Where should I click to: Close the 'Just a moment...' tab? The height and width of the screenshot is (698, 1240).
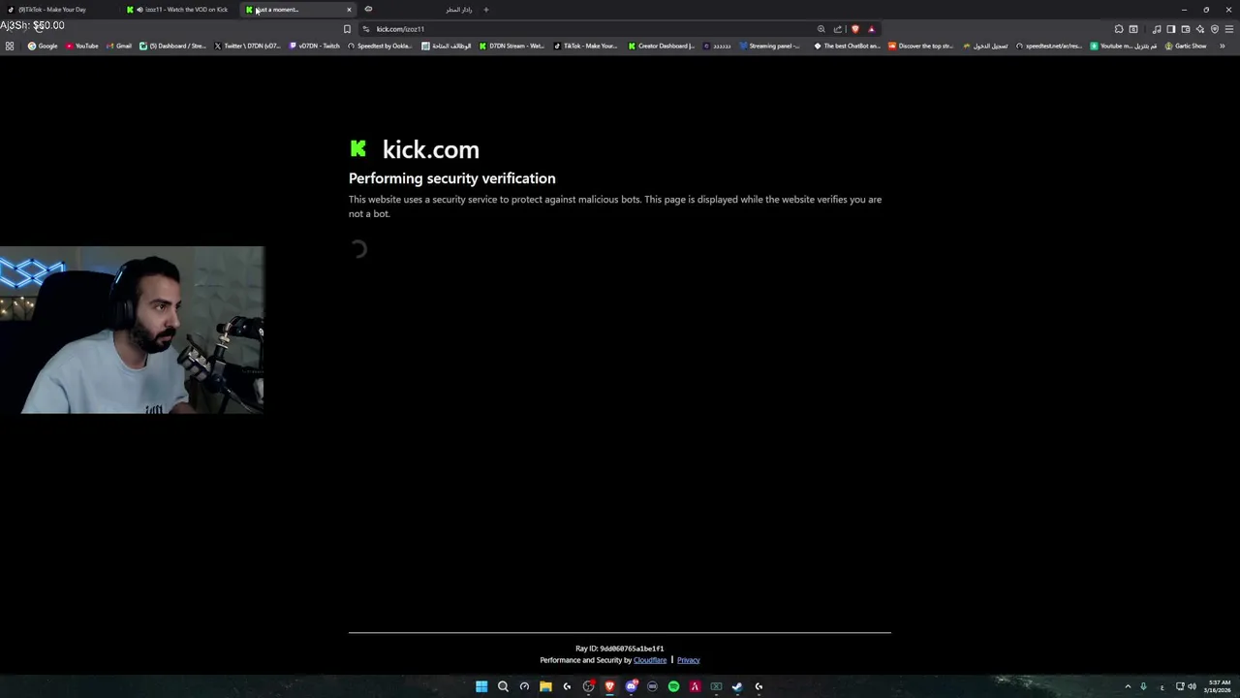coord(349,10)
